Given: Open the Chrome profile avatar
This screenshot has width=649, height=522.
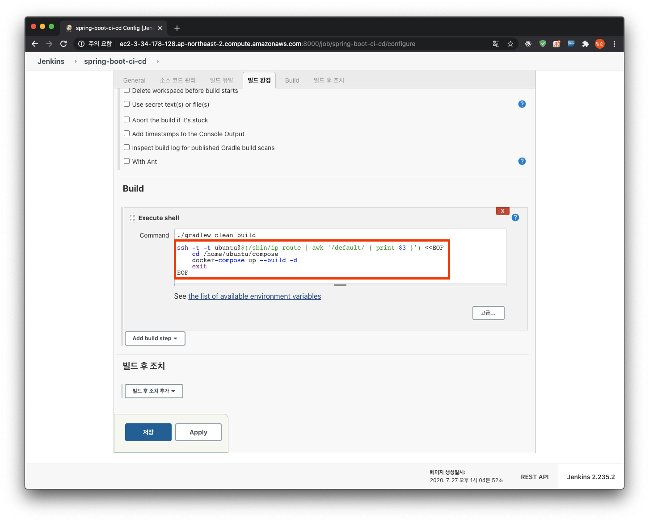Looking at the screenshot, I should click(x=600, y=44).
